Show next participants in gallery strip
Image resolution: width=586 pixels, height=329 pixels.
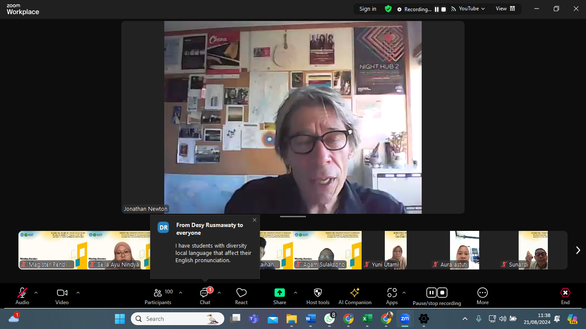pyautogui.click(x=578, y=250)
